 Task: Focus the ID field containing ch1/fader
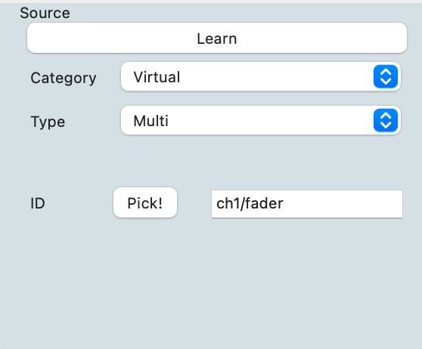pos(307,204)
